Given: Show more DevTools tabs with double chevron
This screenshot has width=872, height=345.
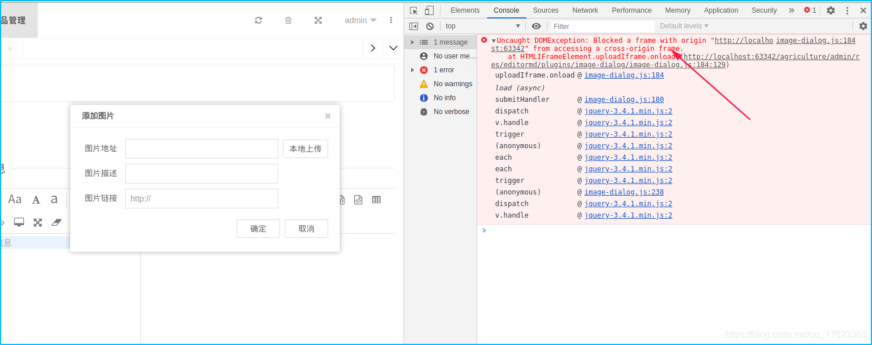Looking at the screenshot, I should point(791,10).
